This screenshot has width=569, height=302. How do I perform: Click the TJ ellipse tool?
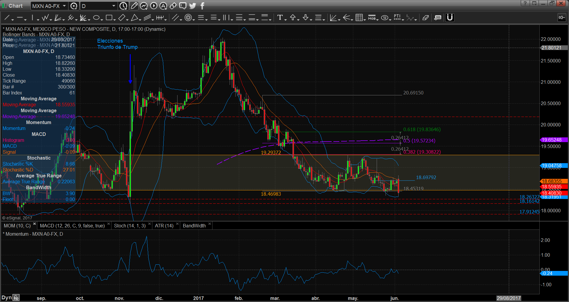tap(384, 18)
